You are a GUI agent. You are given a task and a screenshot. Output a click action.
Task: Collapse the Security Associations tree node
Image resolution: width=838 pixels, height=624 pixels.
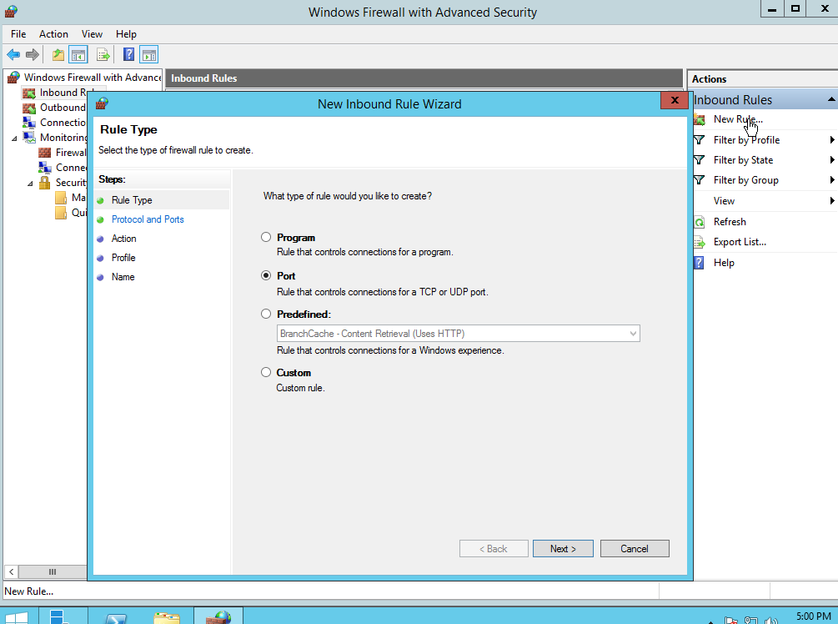[31, 184]
